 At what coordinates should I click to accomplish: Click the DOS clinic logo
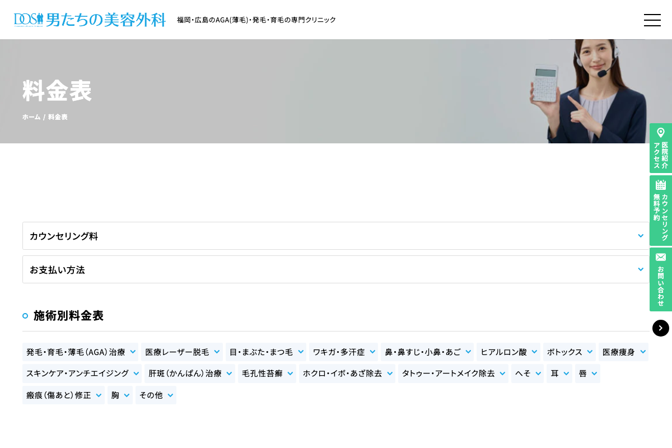tap(90, 20)
